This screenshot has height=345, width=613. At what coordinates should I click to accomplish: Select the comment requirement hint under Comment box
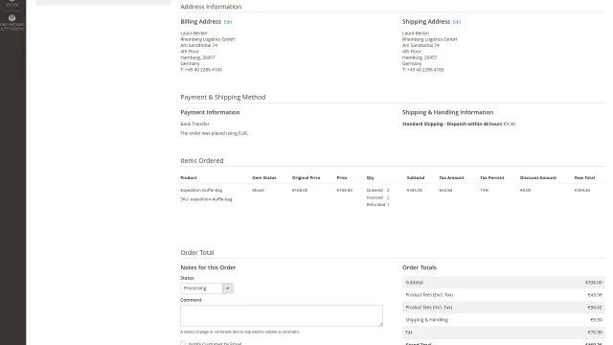coord(239,332)
